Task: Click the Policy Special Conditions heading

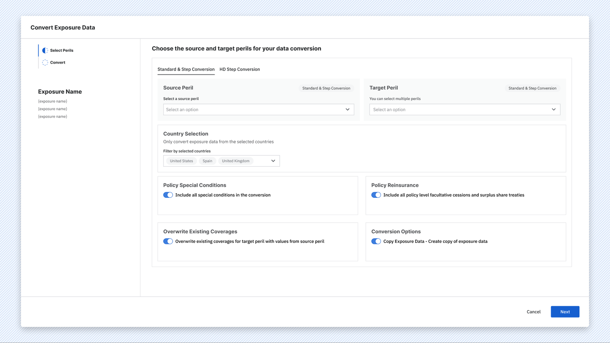Action: (195, 185)
